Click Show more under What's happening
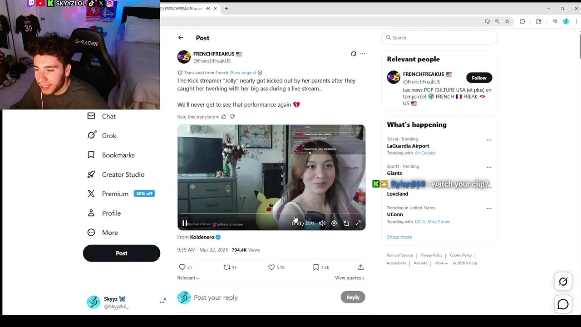The image size is (581, 327). click(399, 237)
